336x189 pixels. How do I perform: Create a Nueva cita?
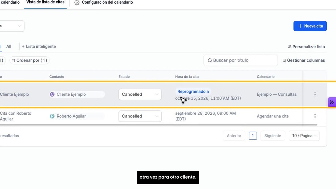click(x=310, y=26)
